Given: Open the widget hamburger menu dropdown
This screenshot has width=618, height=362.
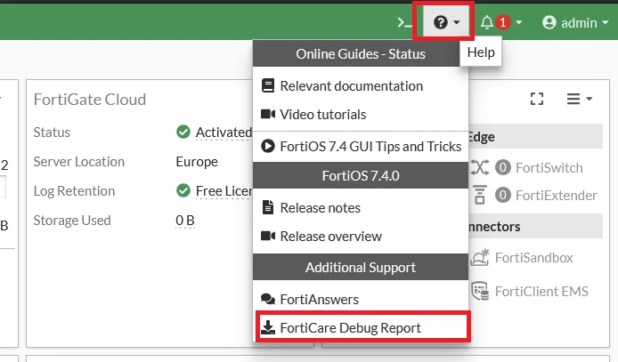Looking at the screenshot, I should click(579, 99).
